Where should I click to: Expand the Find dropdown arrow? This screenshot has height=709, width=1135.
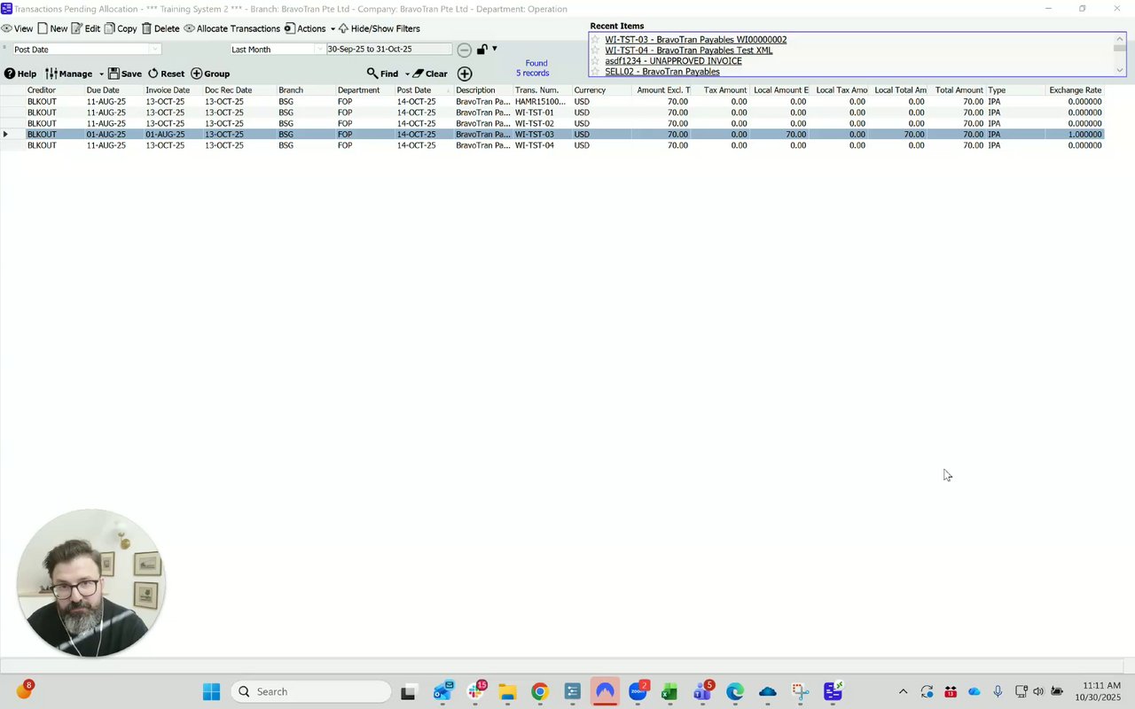[x=407, y=74]
